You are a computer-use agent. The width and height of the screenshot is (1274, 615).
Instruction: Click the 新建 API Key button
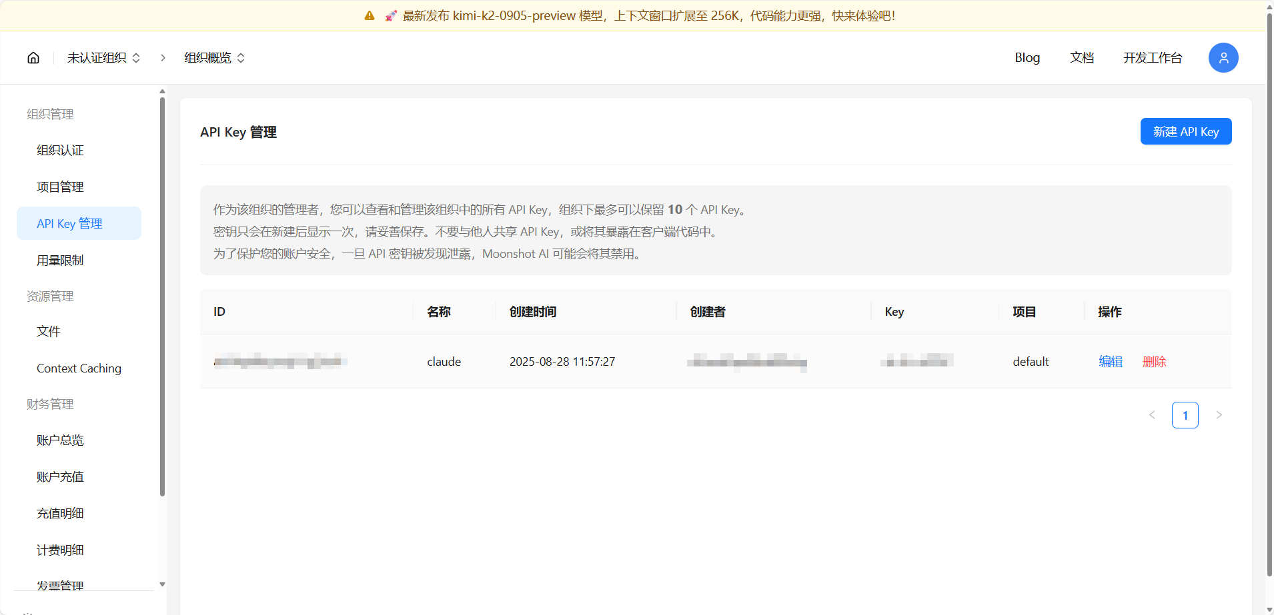(x=1186, y=131)
